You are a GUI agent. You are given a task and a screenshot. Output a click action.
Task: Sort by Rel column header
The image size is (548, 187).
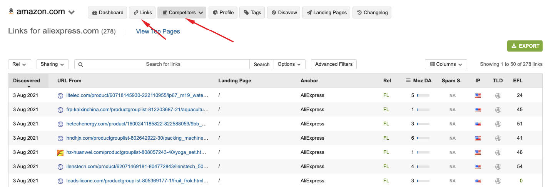pos(387,80)
